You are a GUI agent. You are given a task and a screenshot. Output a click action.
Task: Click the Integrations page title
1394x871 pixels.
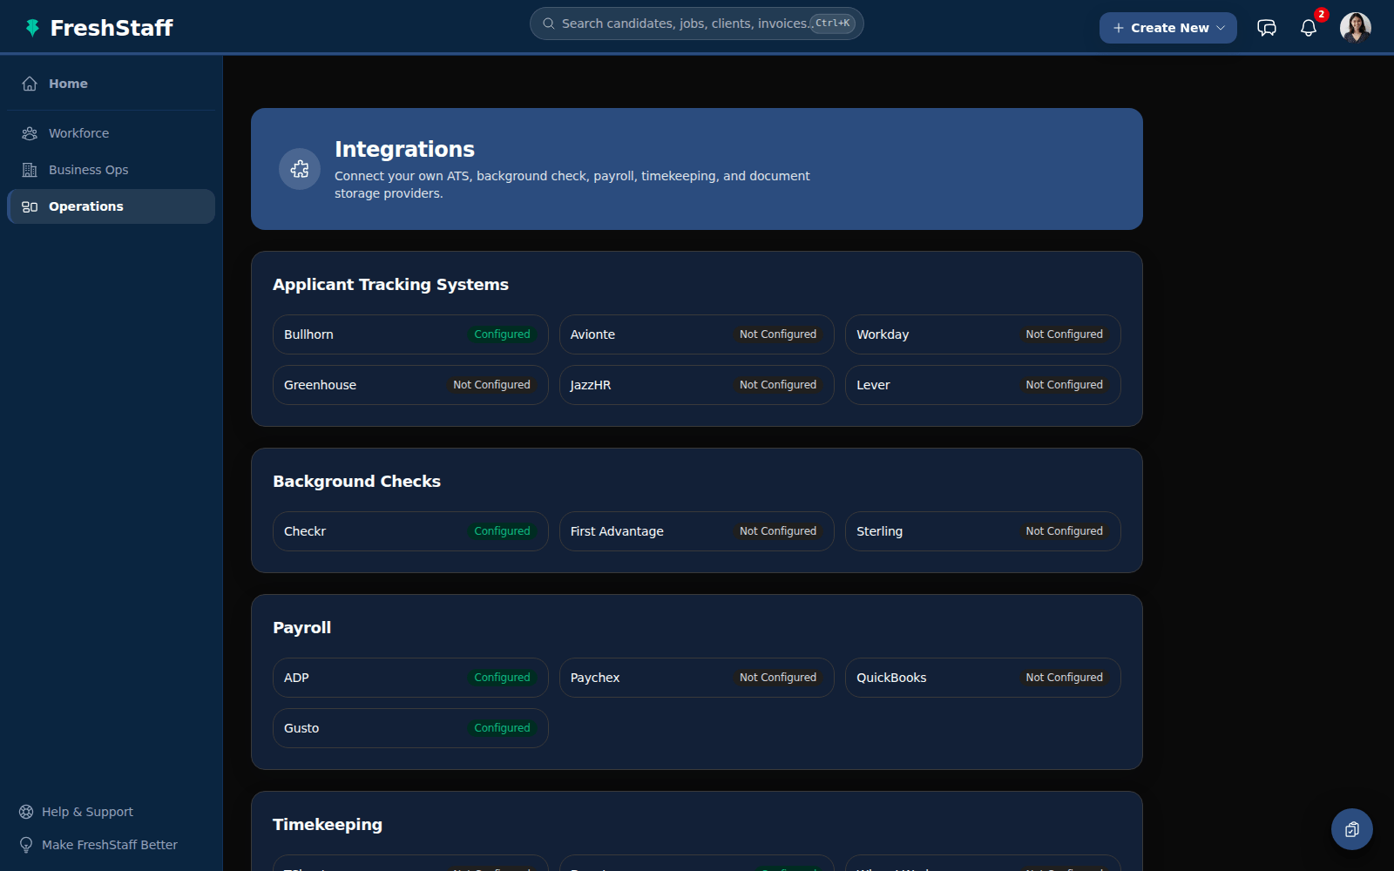tap(404, 149)
